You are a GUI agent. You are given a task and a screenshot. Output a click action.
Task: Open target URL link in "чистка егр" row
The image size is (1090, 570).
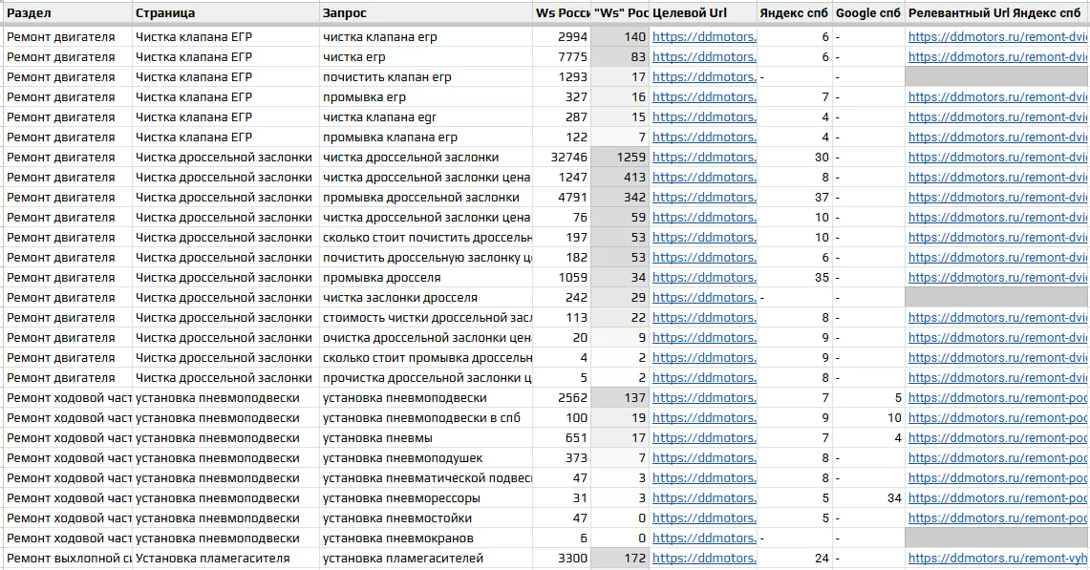[x=704, y=57]
